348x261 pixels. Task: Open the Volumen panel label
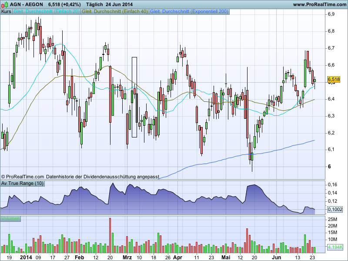click(x=10, y=219)
